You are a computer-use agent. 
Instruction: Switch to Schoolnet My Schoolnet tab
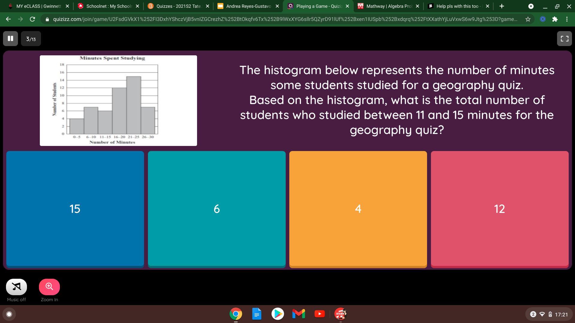coord(108,6)
